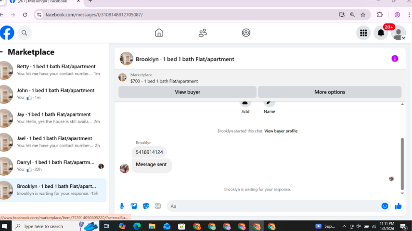This screenshot has width=412, height=231.
Task: Click the browser address bar URL
Action: tap(94, 15)
